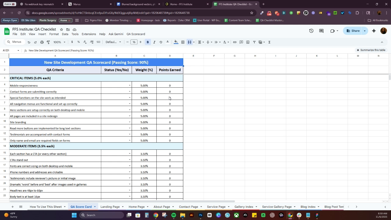The width and height of the screenshot is (391, 220).
Task: Select the Paint format tool
Action: point(48,42)
